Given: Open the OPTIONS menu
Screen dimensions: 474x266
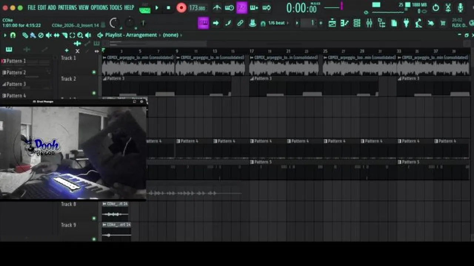Looking at the screenshot, I should coord(99,7).
